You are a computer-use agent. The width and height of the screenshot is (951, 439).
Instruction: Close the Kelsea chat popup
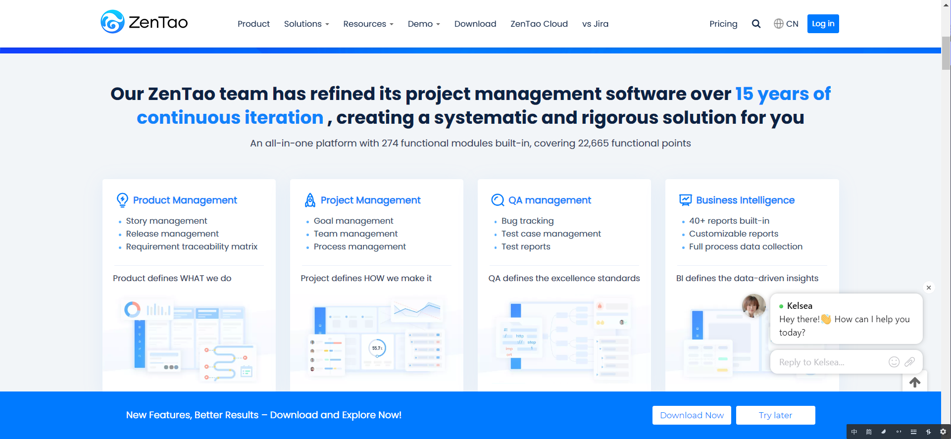[x=929, y=288]
